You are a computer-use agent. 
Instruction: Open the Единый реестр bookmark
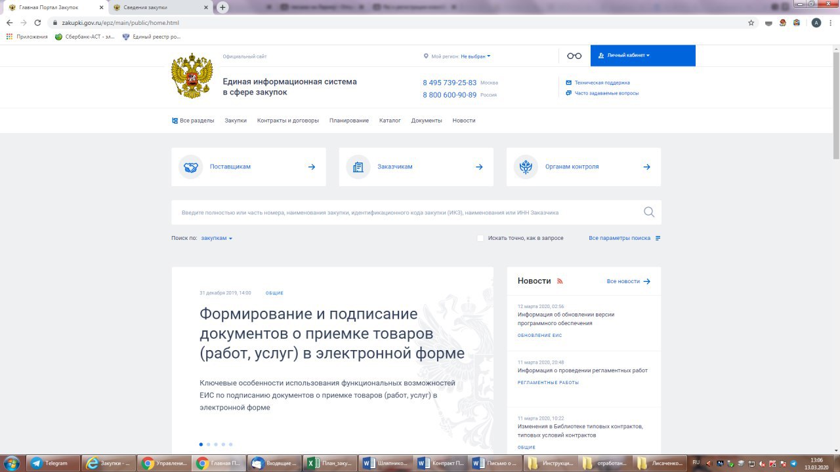tap(152, 37)
